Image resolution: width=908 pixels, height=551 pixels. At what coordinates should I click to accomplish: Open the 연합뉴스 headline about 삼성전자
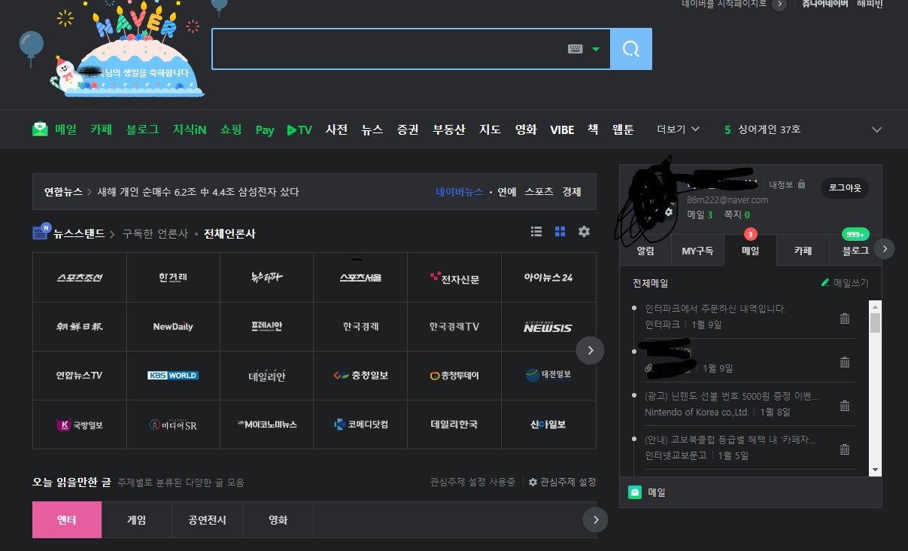[x=198, y=192]
